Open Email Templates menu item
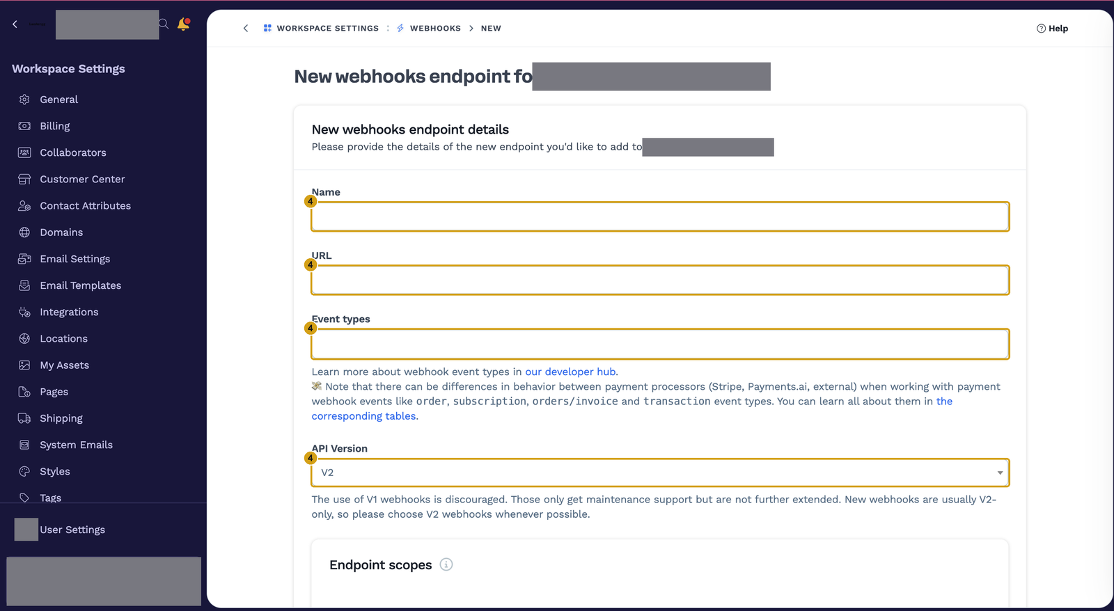Viewport: 1114px width, 611px height. [81, 285]
